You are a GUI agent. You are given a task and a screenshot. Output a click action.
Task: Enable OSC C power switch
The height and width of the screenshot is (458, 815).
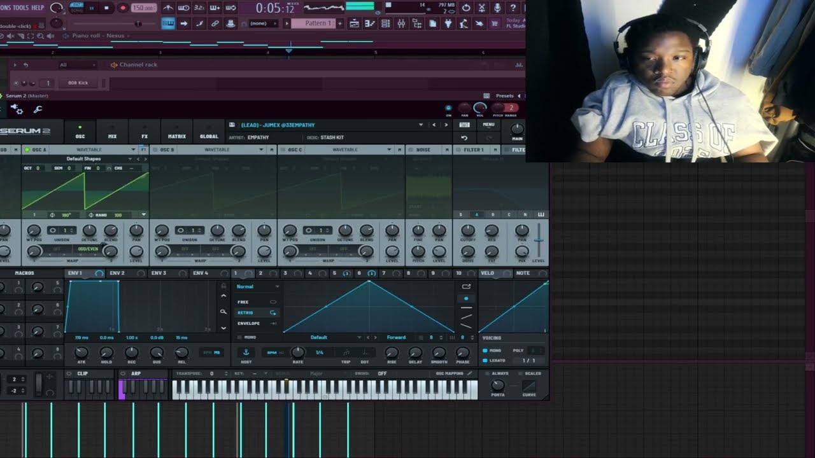pos(282,149)
